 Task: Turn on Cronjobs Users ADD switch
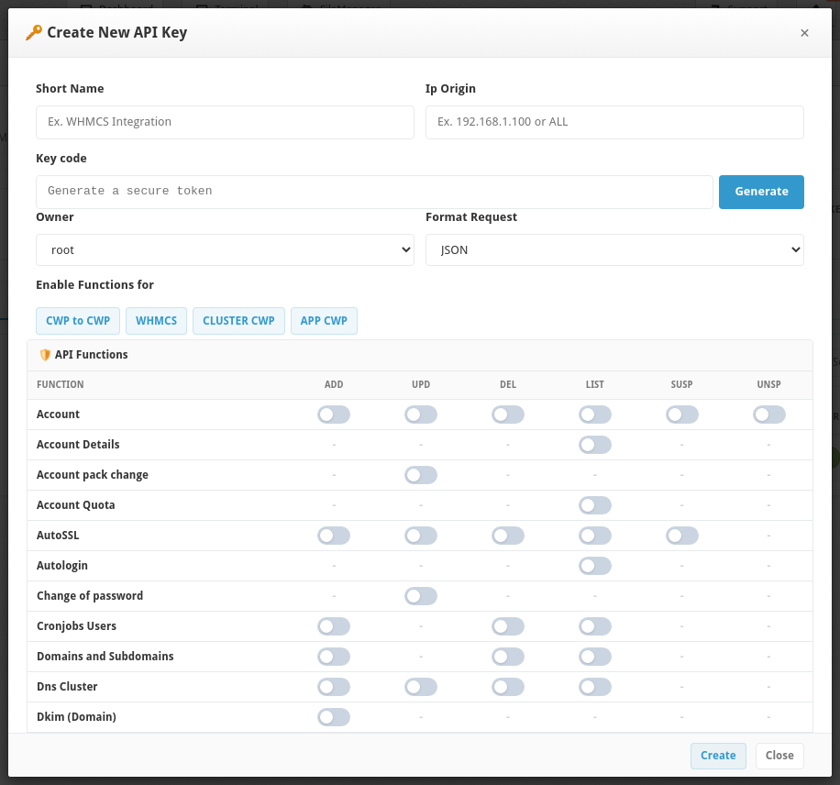334,626
